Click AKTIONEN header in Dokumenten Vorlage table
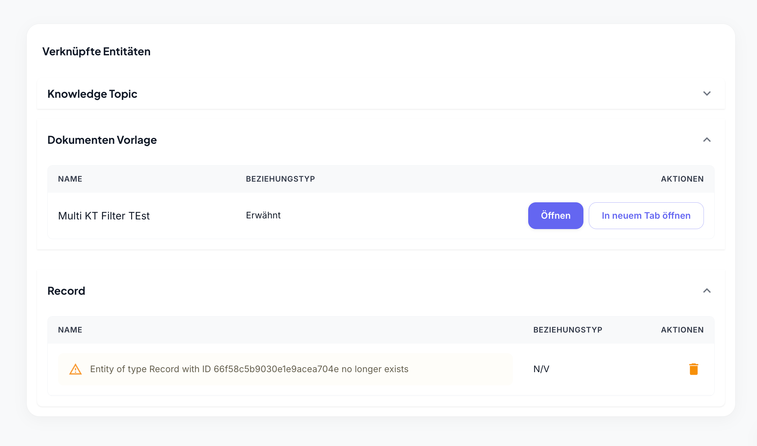The width and height of the screenshot is (757, 446). 682,179
